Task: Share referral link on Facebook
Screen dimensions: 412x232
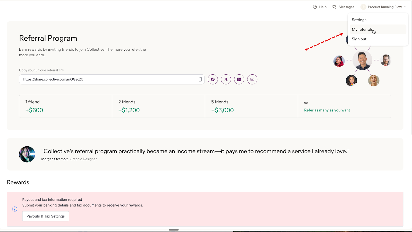Action: pos(213,79)
